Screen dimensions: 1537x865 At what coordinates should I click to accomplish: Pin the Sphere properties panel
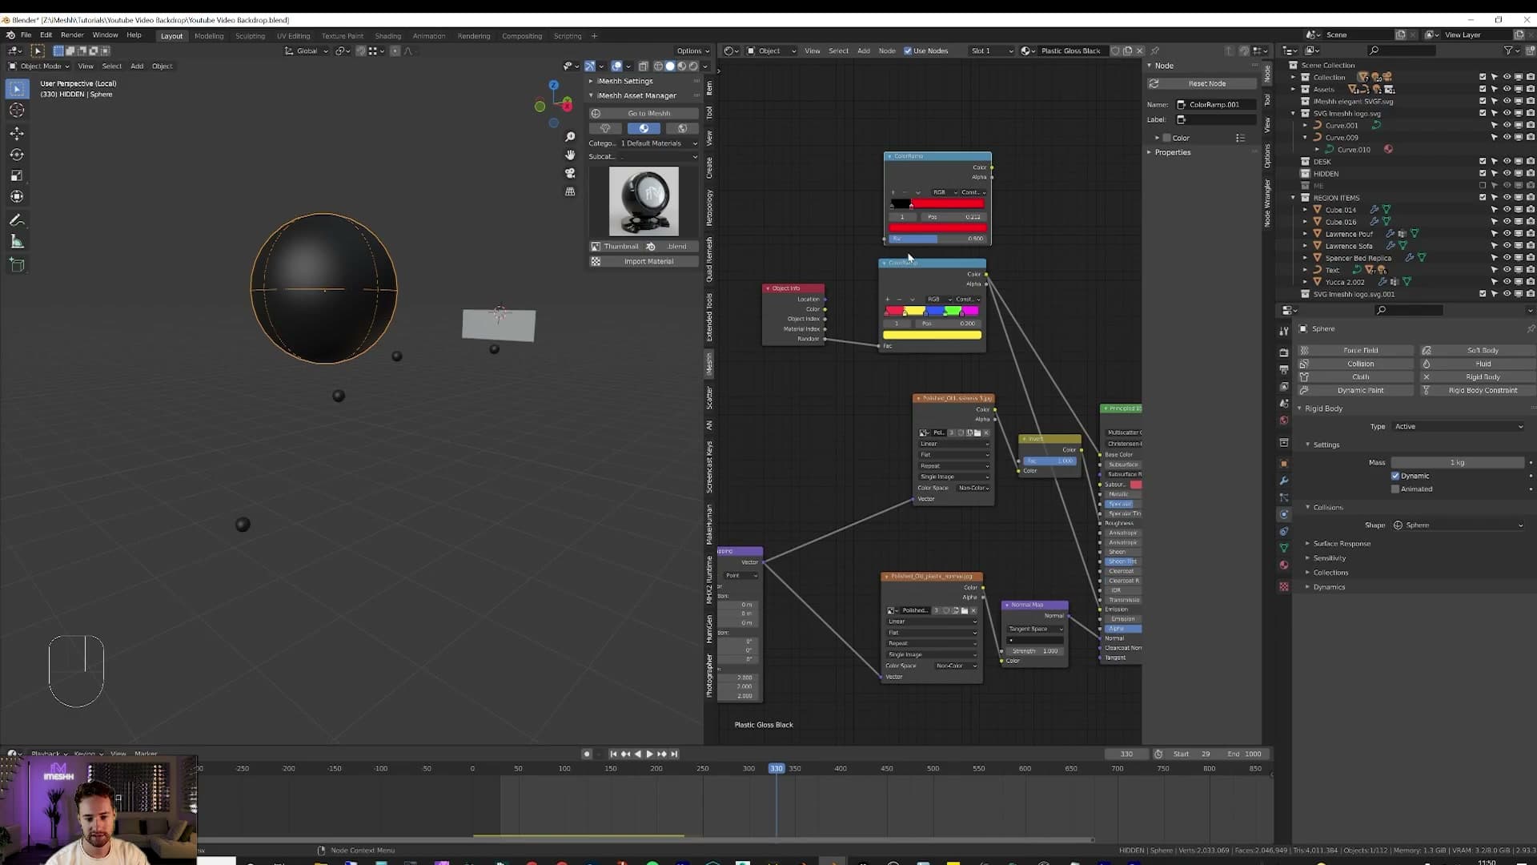pyautogui.click(x=1530, y=328)
